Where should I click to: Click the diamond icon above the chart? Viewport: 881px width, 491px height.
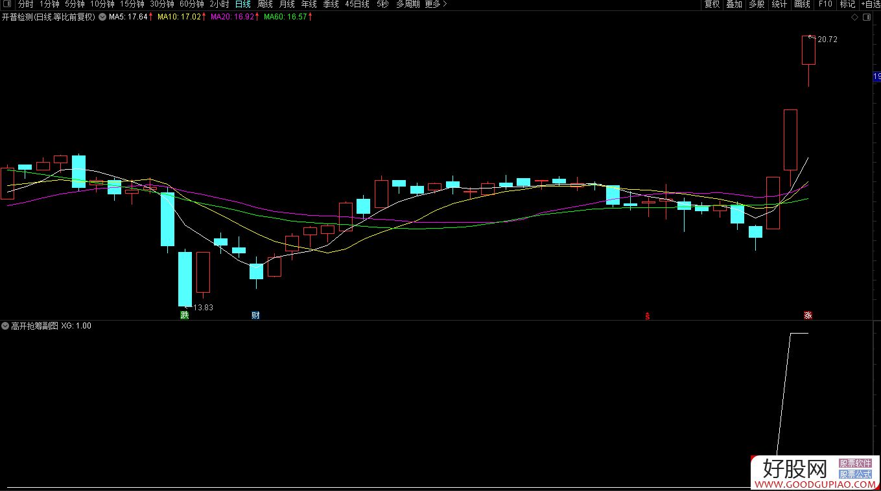854,17
